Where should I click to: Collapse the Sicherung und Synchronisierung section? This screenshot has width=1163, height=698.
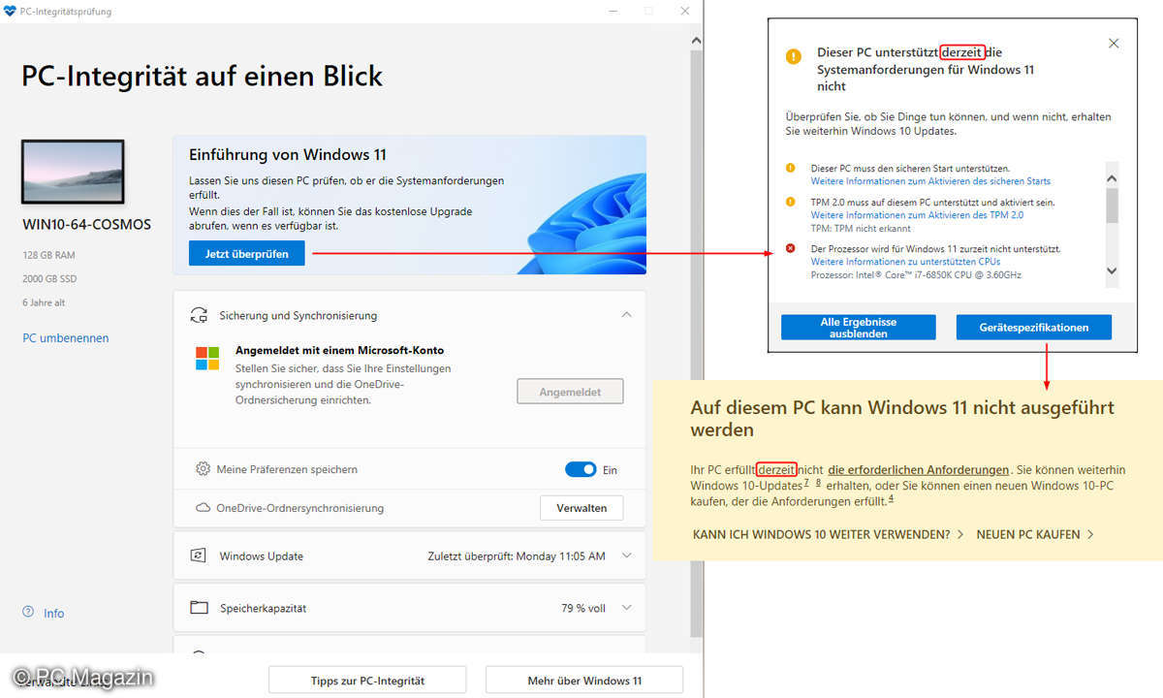click(626, 315)
